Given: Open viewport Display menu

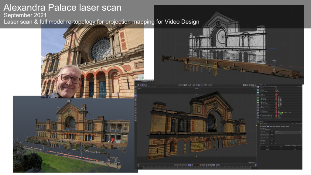Looking at the screenshot, I should 146,87.
